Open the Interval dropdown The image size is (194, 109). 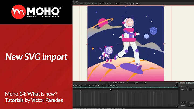pos(190,106)
